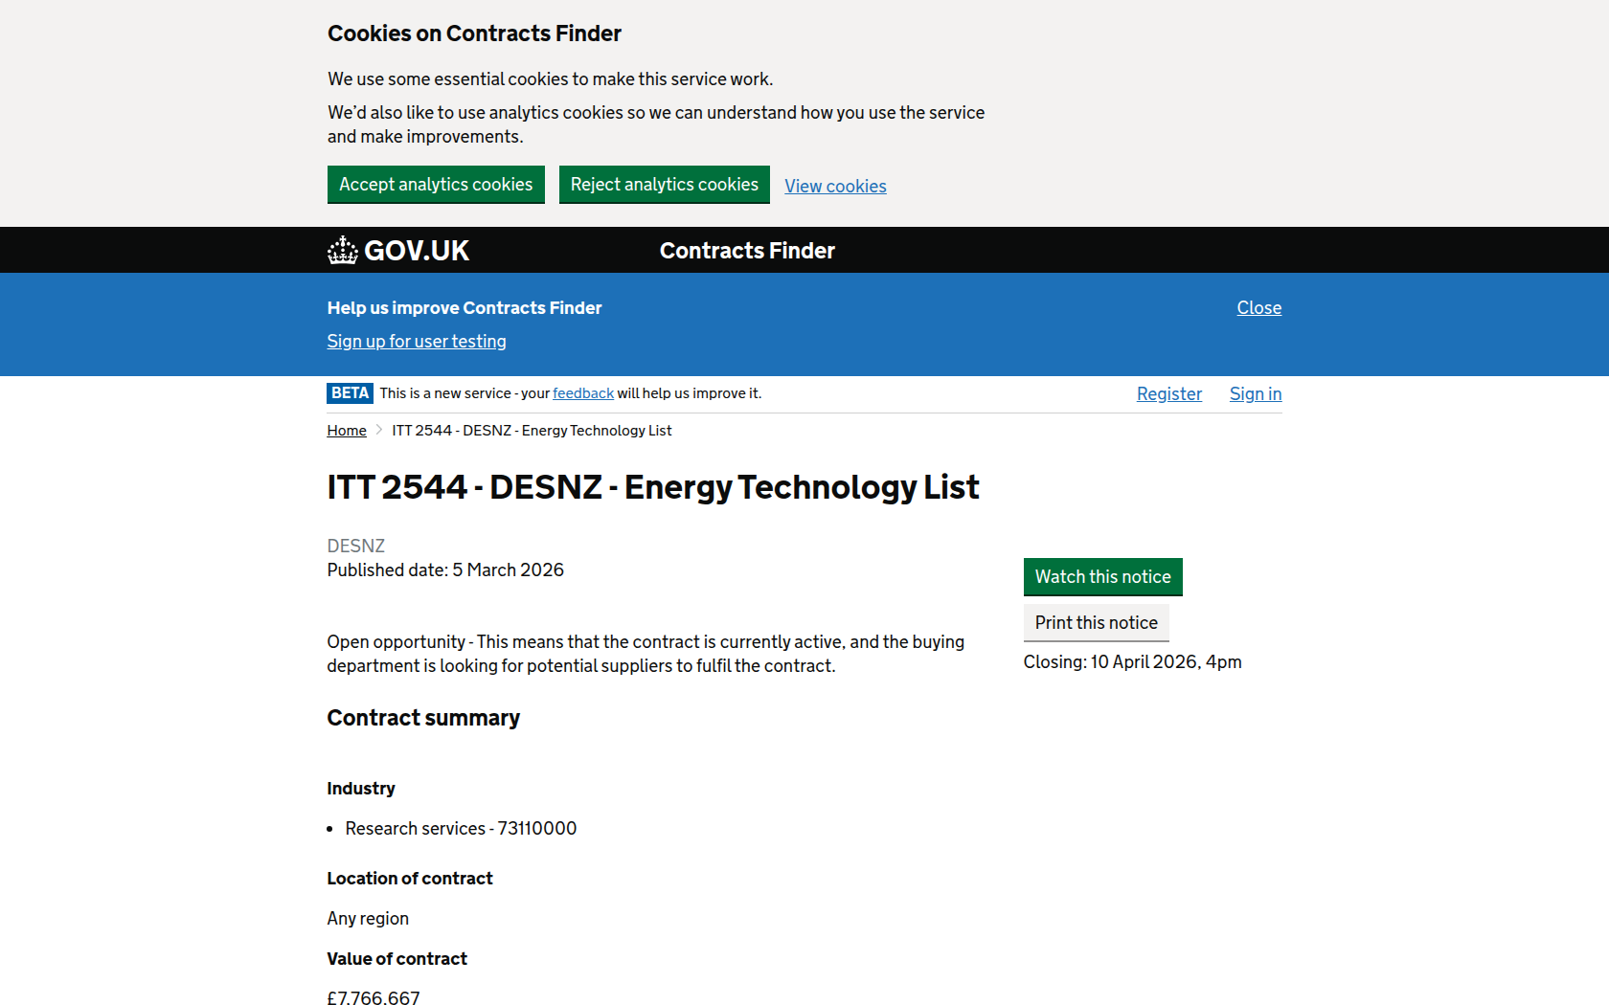The height and width of the screenshot is (1005, 1609).
Task: Click the BETA phase tag
Action: pos(350,393)
